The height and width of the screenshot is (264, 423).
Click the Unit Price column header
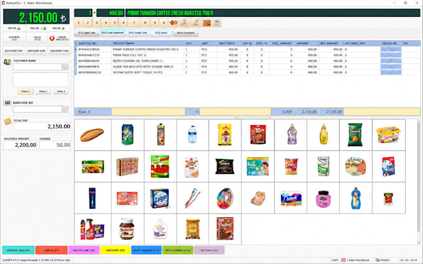pos(228,43)
